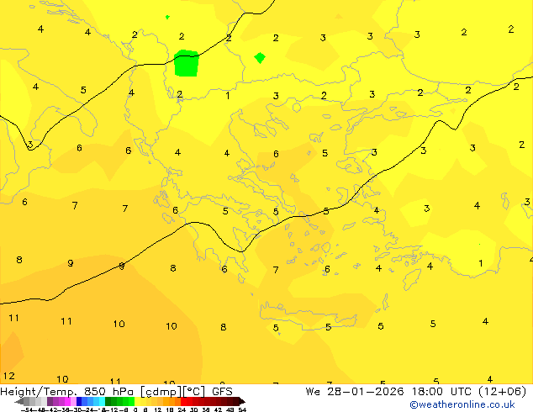Click the dark blue -30°C legend swatch

point(79,401)
